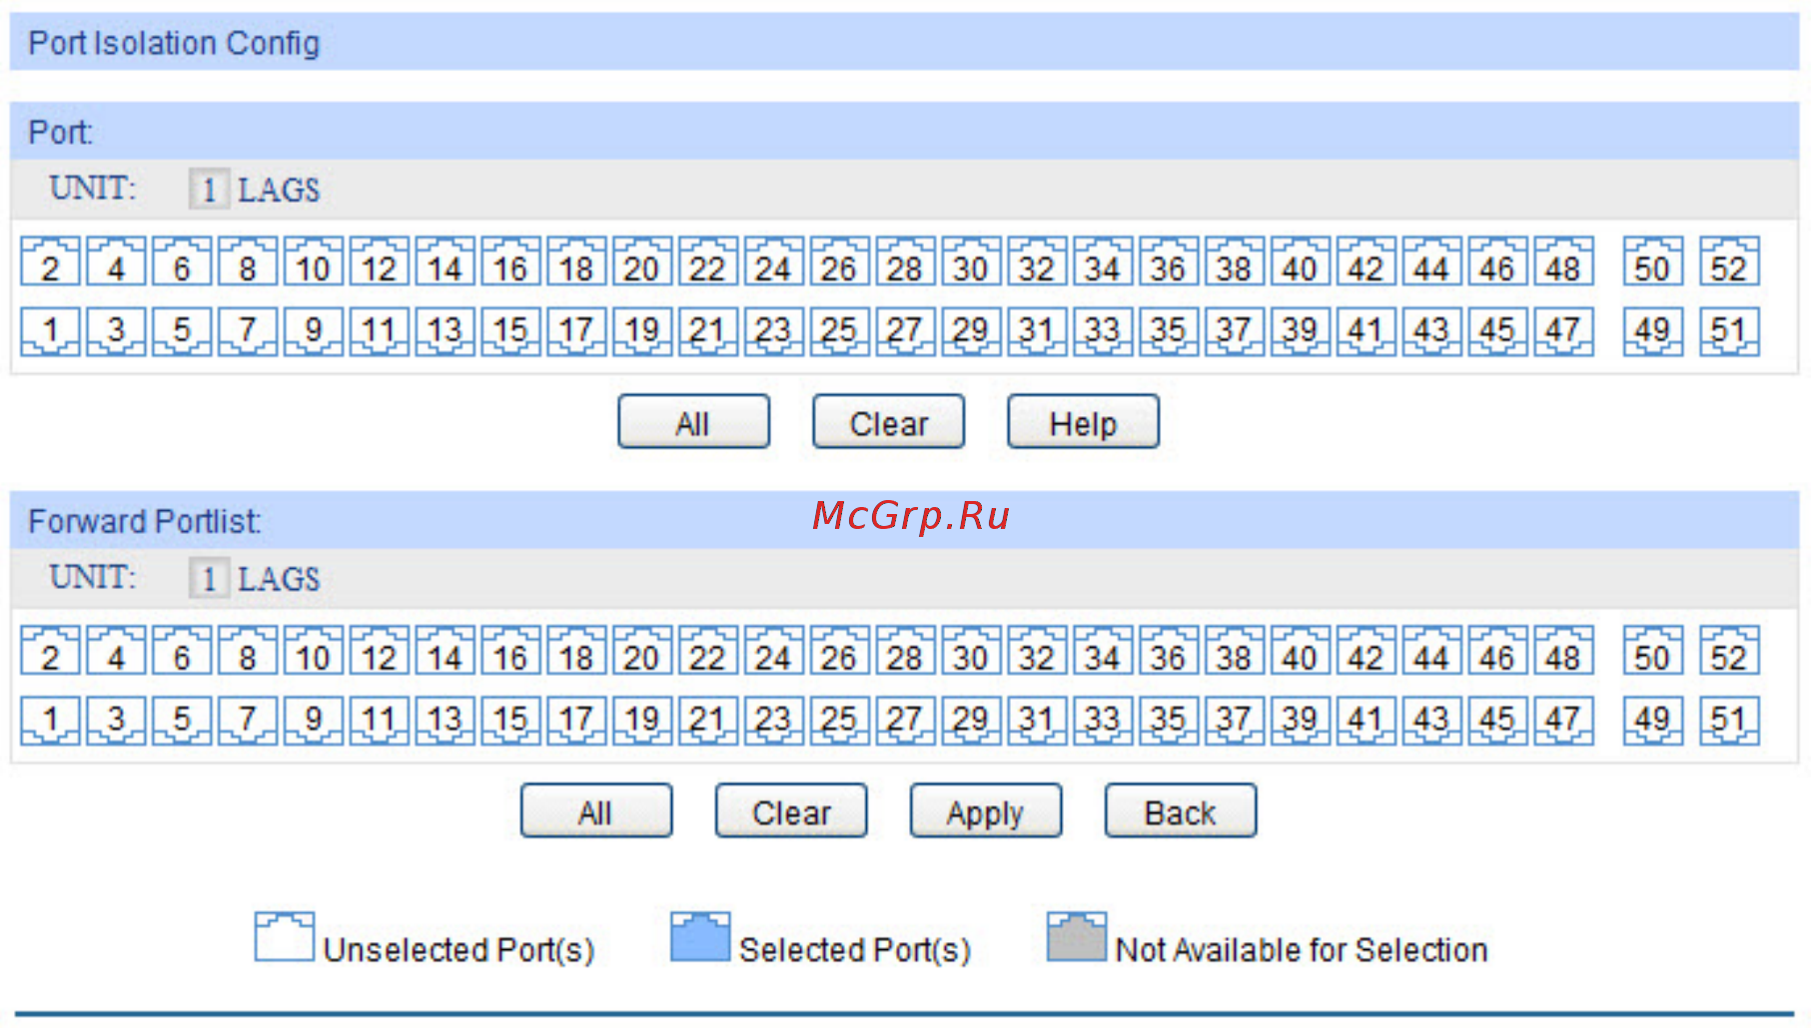The height and width of the screenshot is (1028, 1811).
Task: Choose port 10 in the Forward Portlist
Action: 314,652
